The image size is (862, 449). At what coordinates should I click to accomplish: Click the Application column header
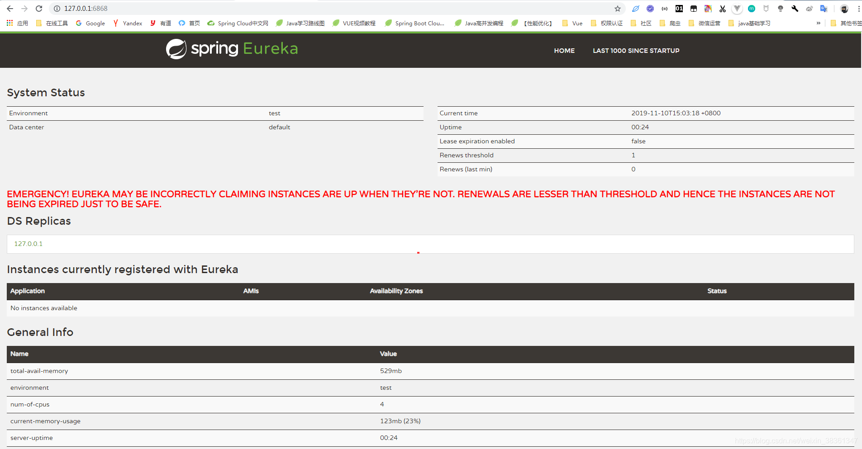pos(28,291)
